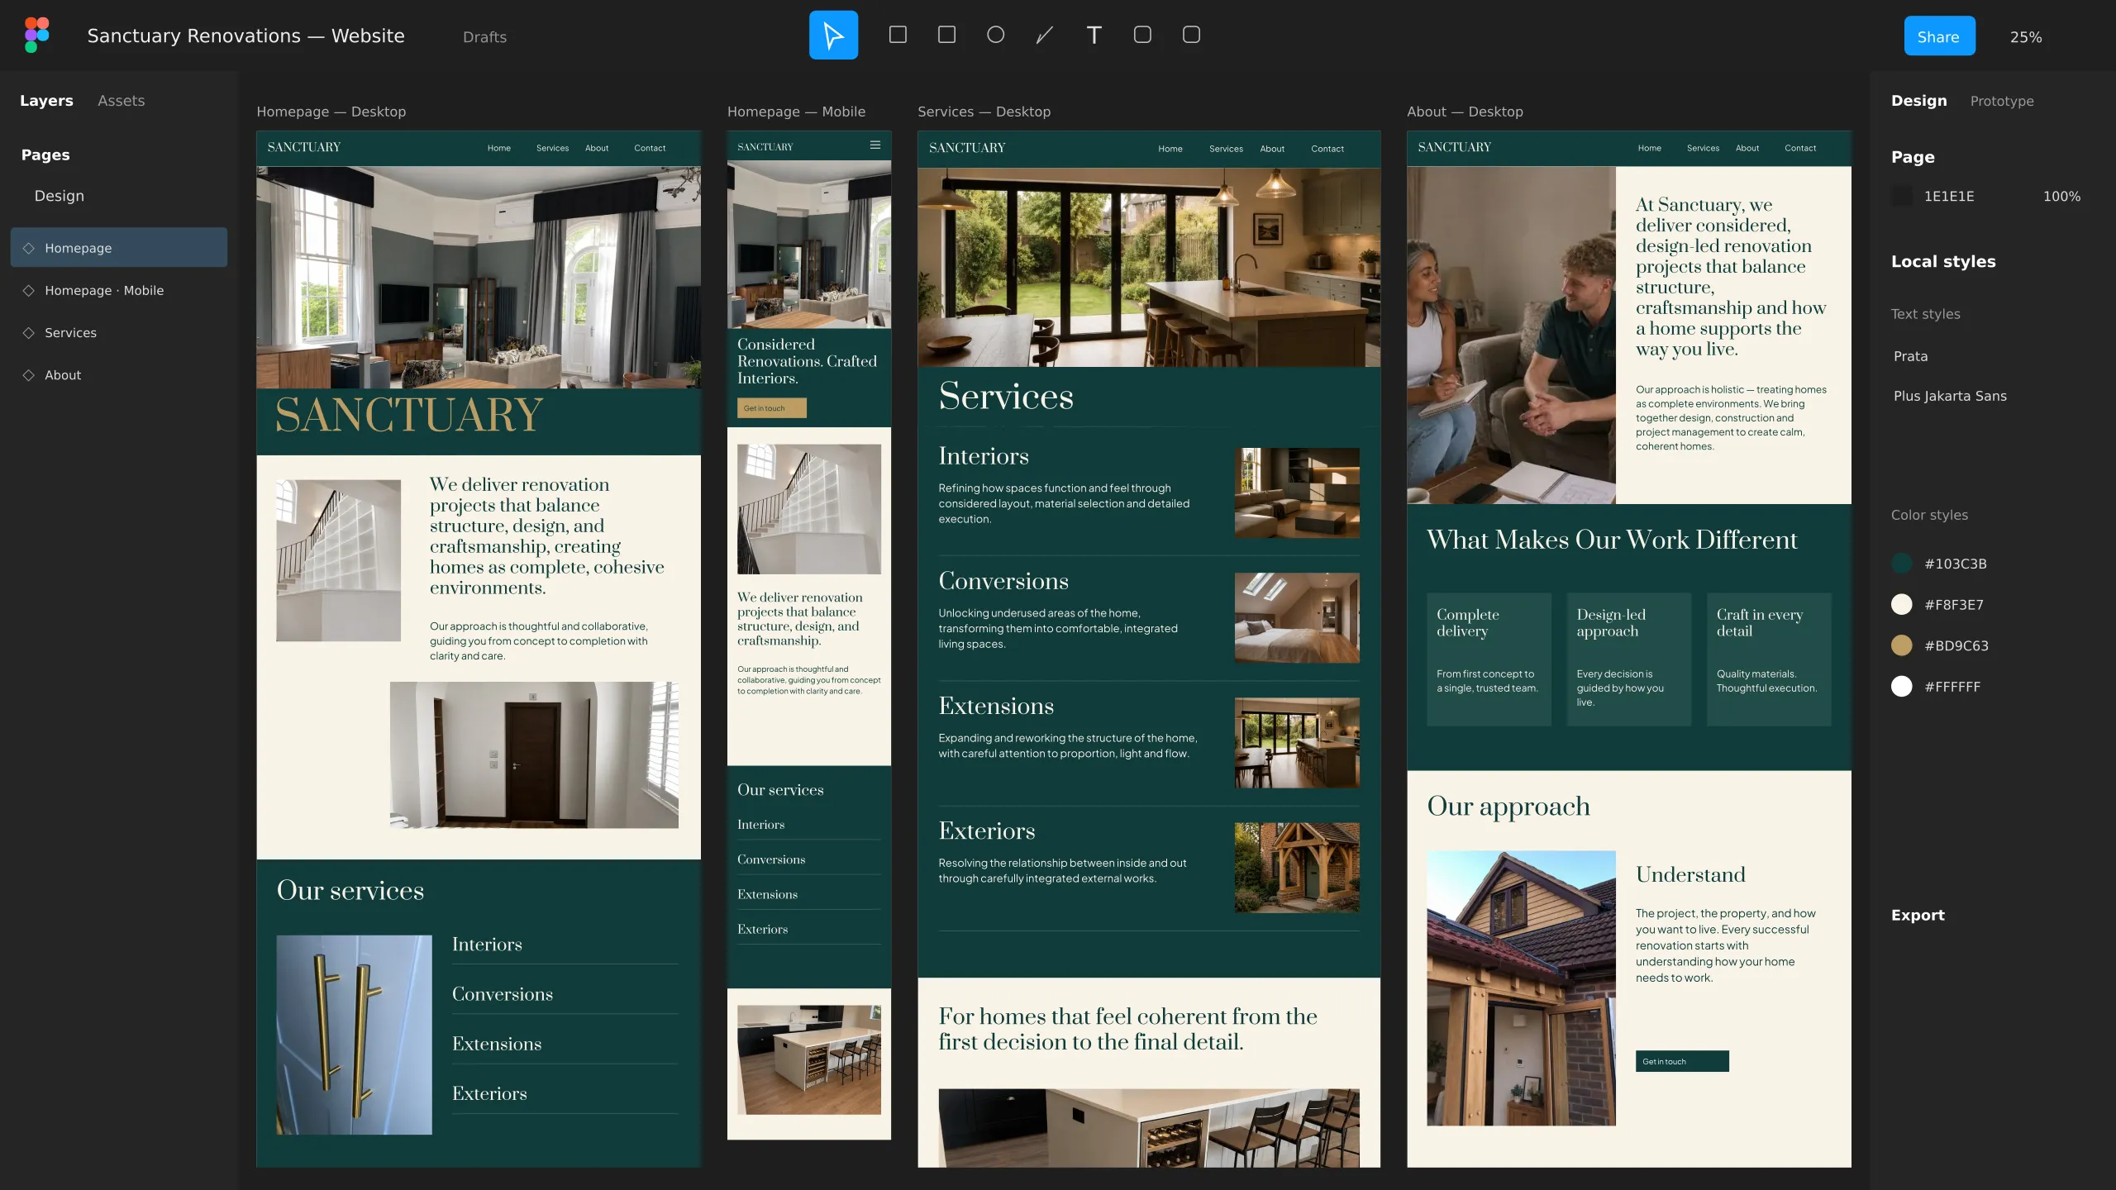Select the Homepage — Mobile frame label
Screen dimensions: 2116x1190
(x=796, y=112)
